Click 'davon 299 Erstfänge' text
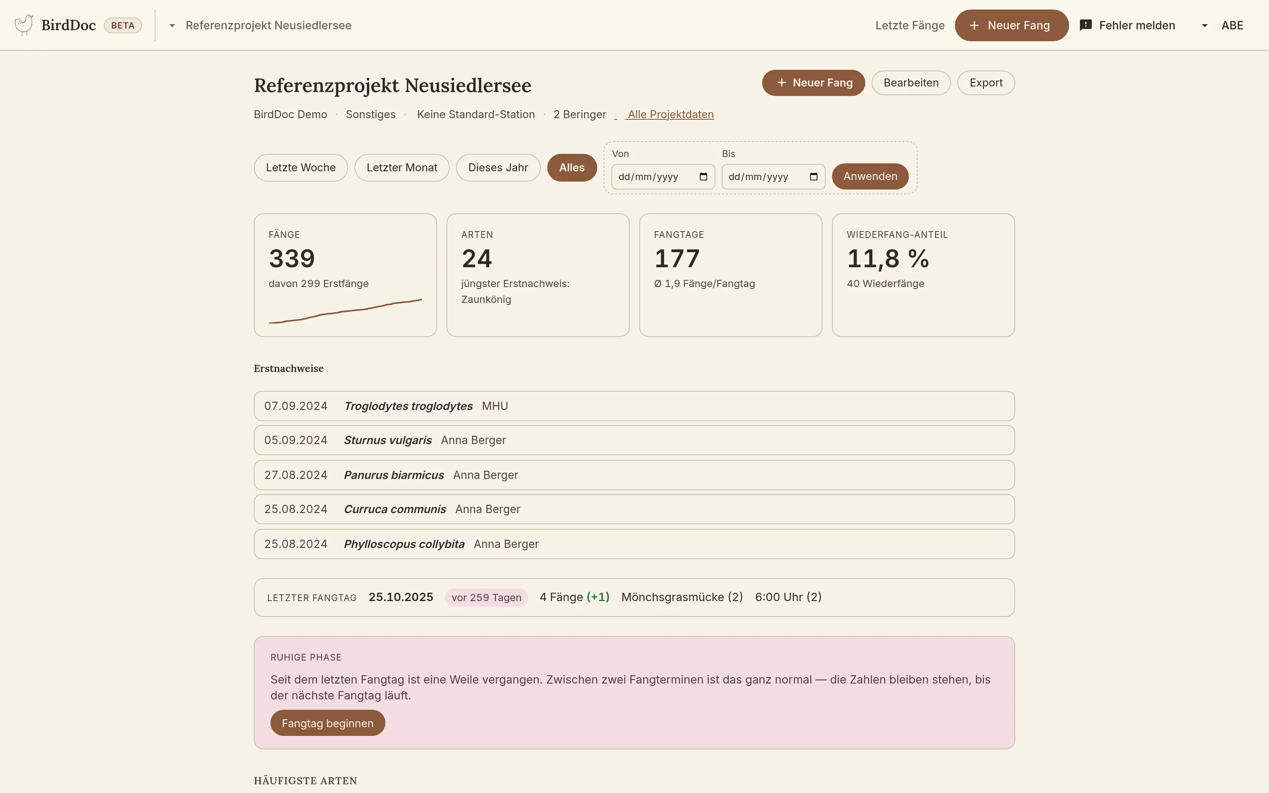This screenshot has width=1269, height=793. tap(318, 284)
